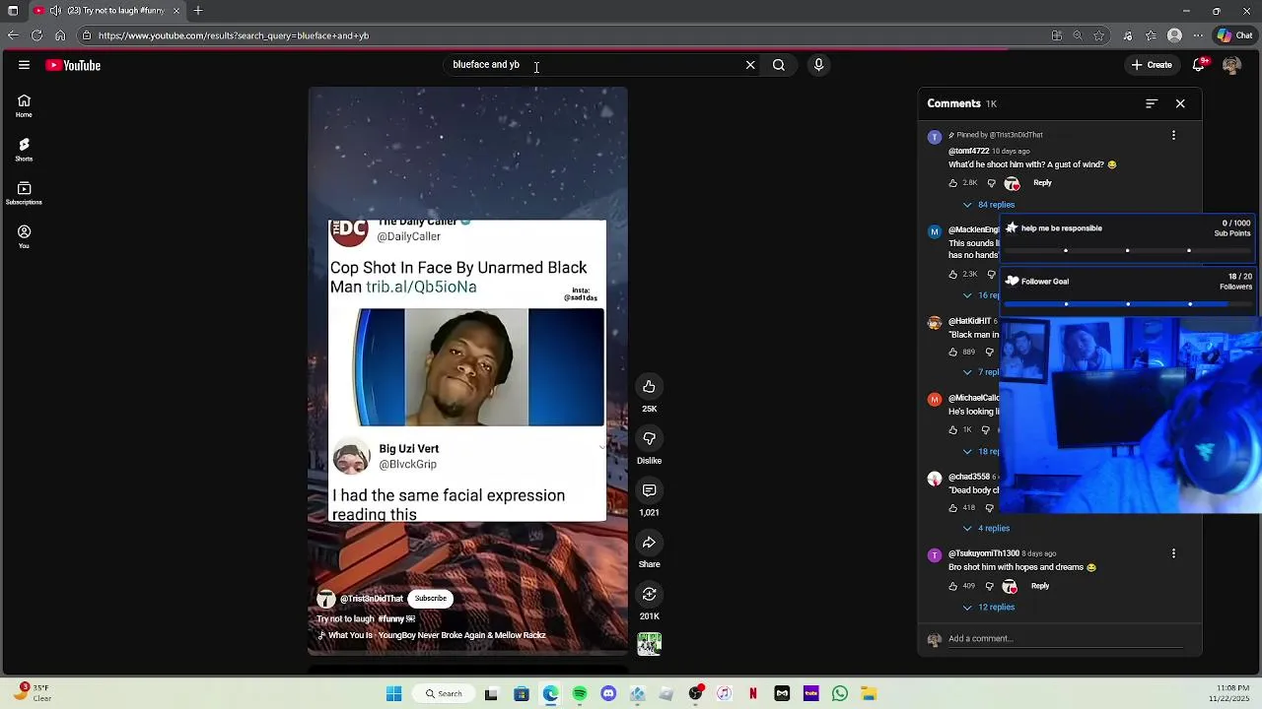The height and width of the screenshot is (709, 1262).
Task: Open Subscriptions in the sidebar
Action: [24, 193]
